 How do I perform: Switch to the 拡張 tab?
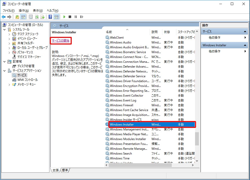(56, 170)
